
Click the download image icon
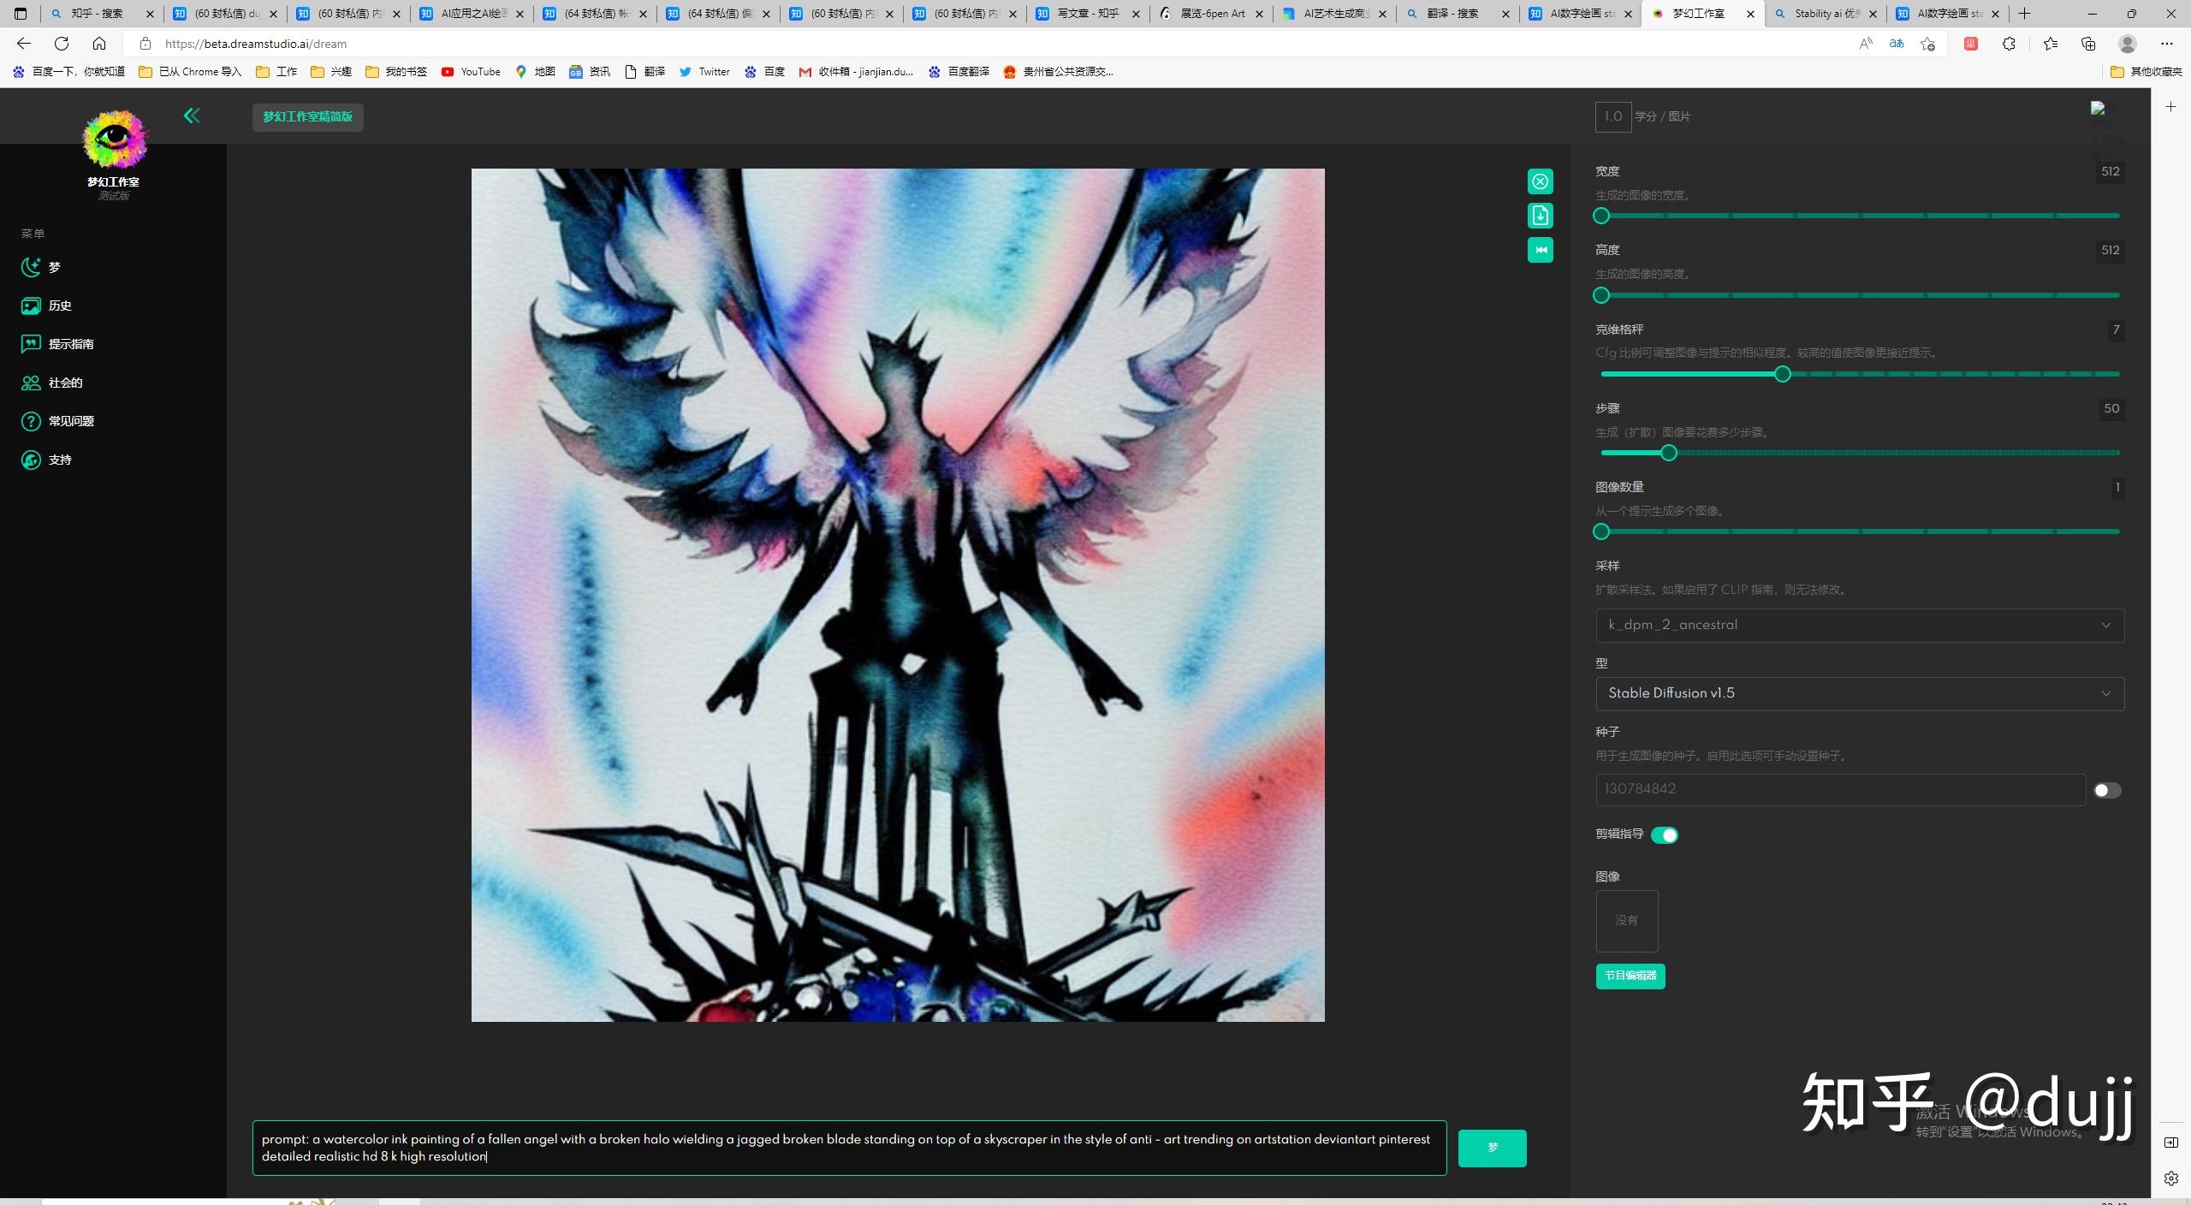pyautogui.click(x=1540, y=216)
